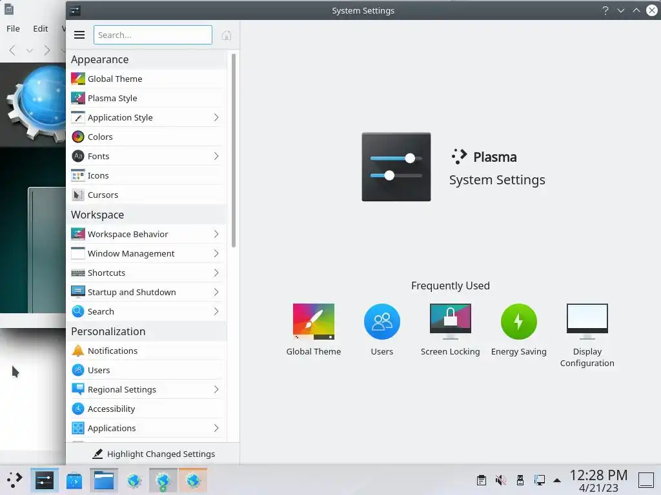This screenshot has width=661, height=495.
Task: Expand Fonts submenu
Action: point(216,156)
